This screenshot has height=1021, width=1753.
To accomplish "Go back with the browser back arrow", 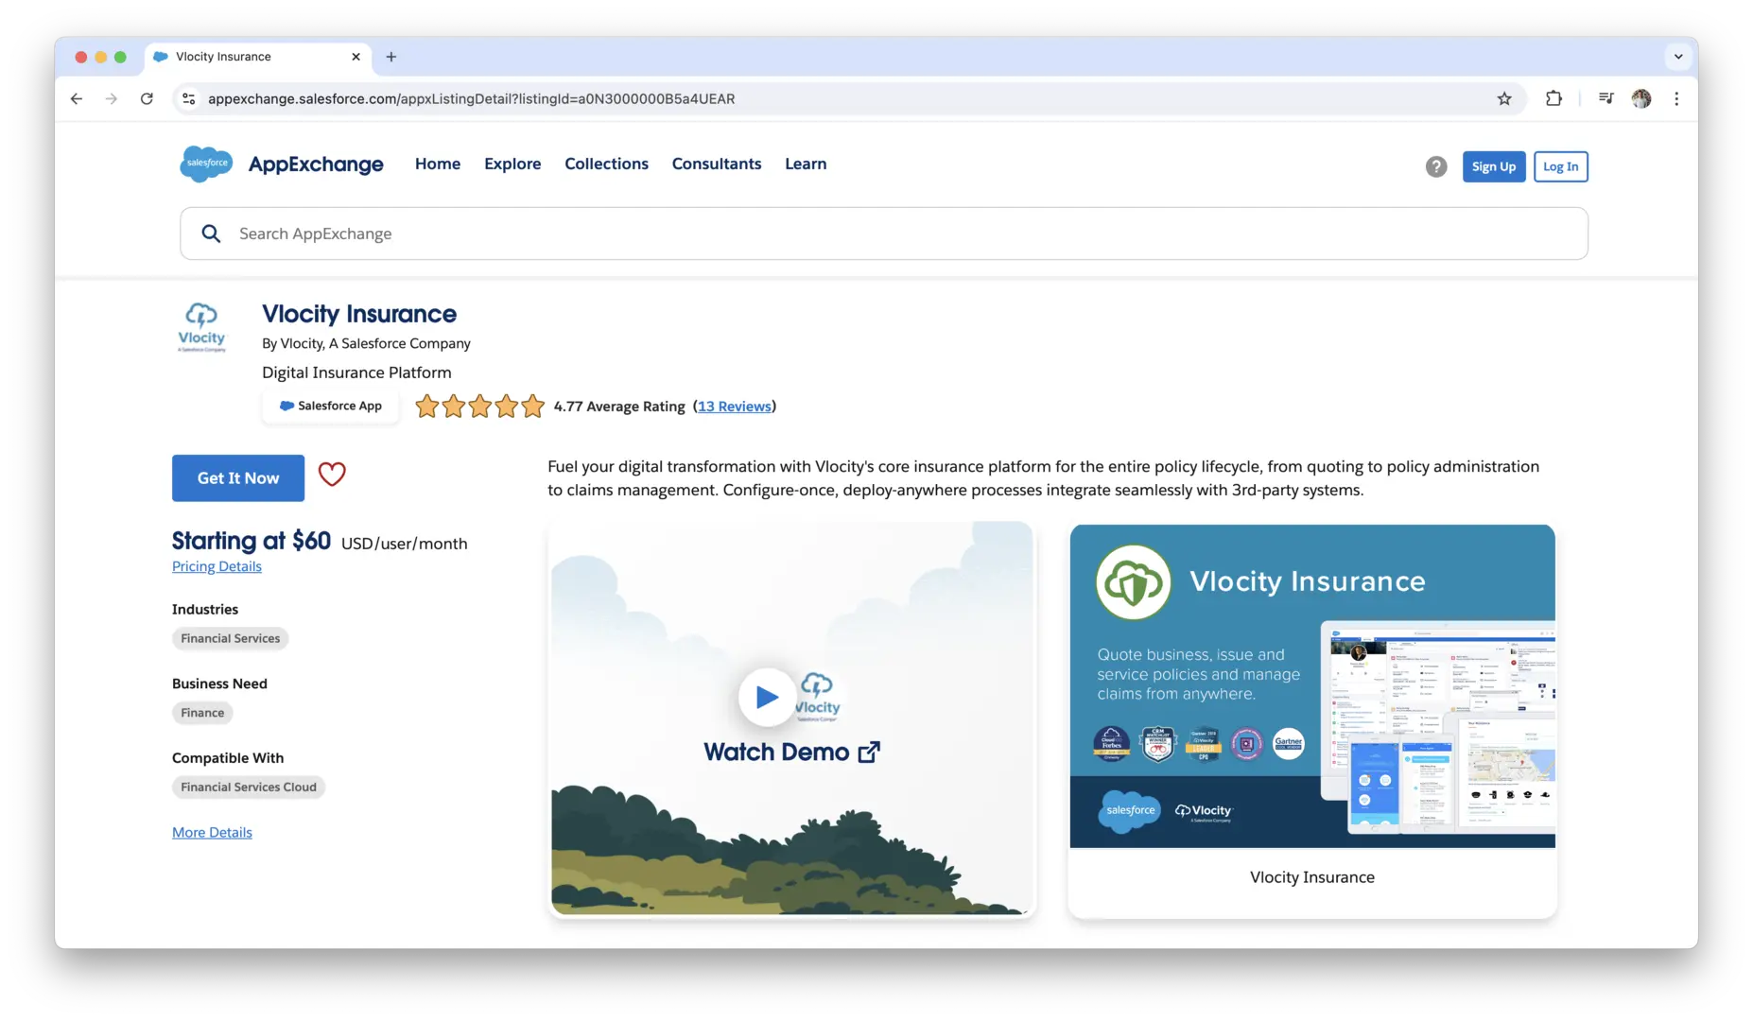I will (x=77, y=98).
